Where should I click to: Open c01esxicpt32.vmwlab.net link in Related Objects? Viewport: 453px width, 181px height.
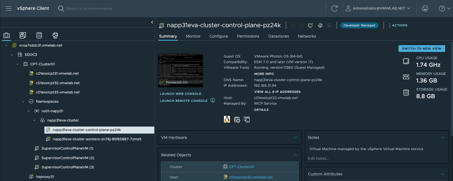251,177
